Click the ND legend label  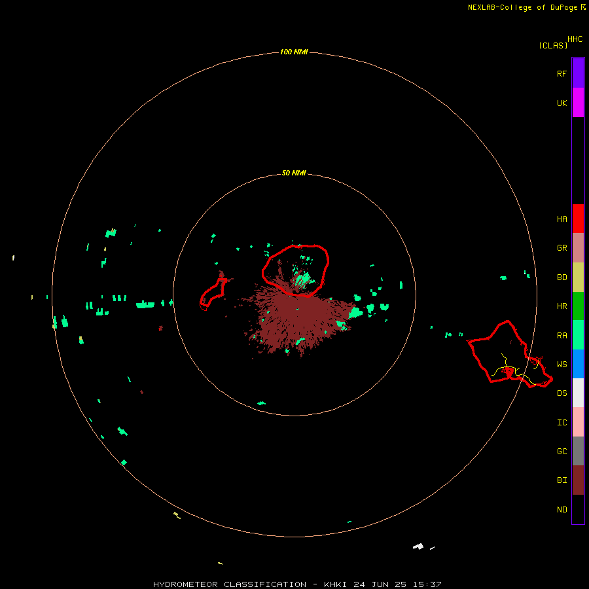point(562,510)
